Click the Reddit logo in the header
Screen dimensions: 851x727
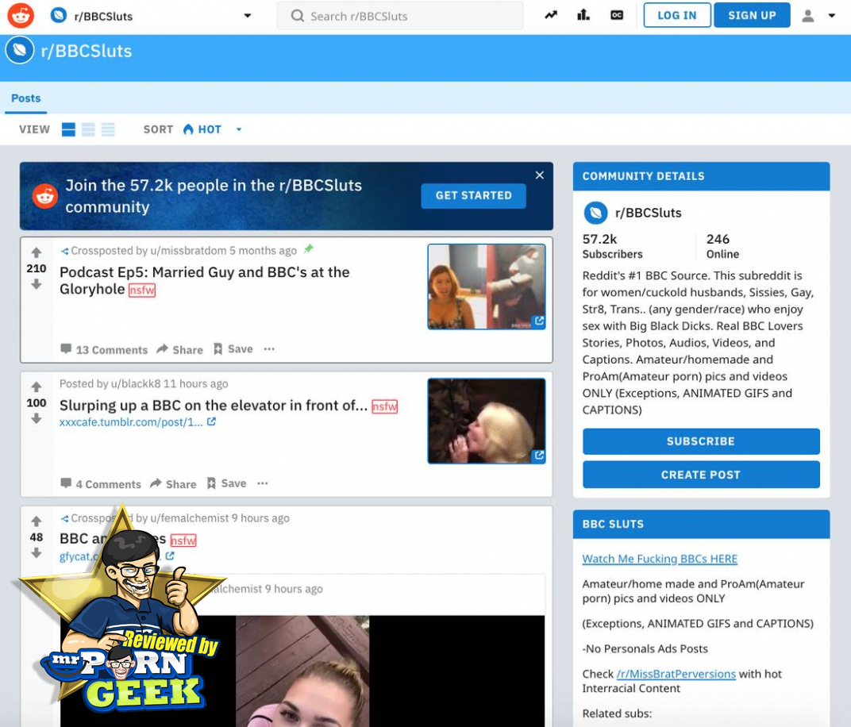21,16
